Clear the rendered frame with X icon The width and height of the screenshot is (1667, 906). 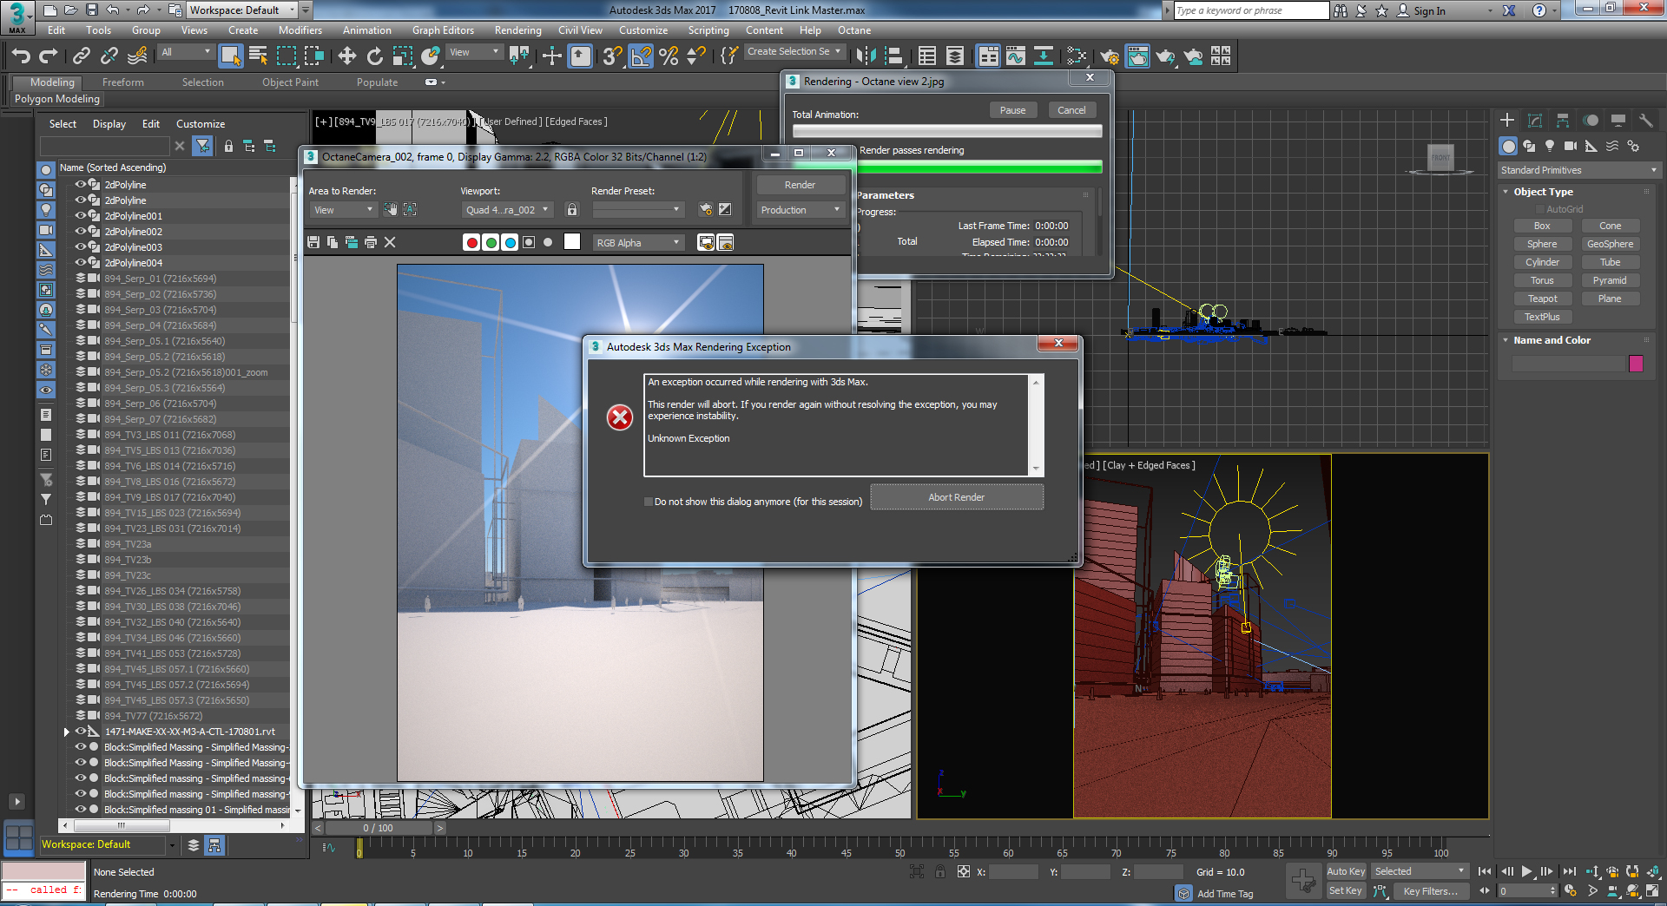pos(390,243)
